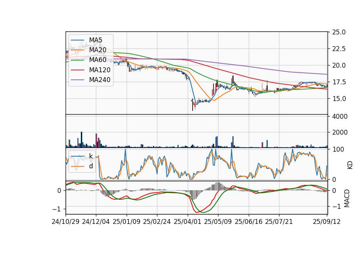Click the red MA120 legend line sample
The image size is (364, 261).
point(77,70)
